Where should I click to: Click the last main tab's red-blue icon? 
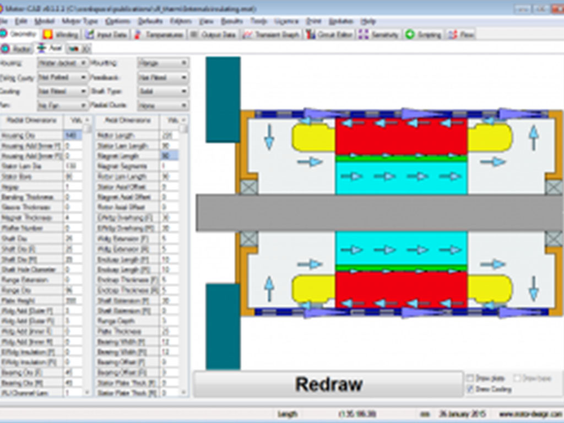click(x=453, y=35)
